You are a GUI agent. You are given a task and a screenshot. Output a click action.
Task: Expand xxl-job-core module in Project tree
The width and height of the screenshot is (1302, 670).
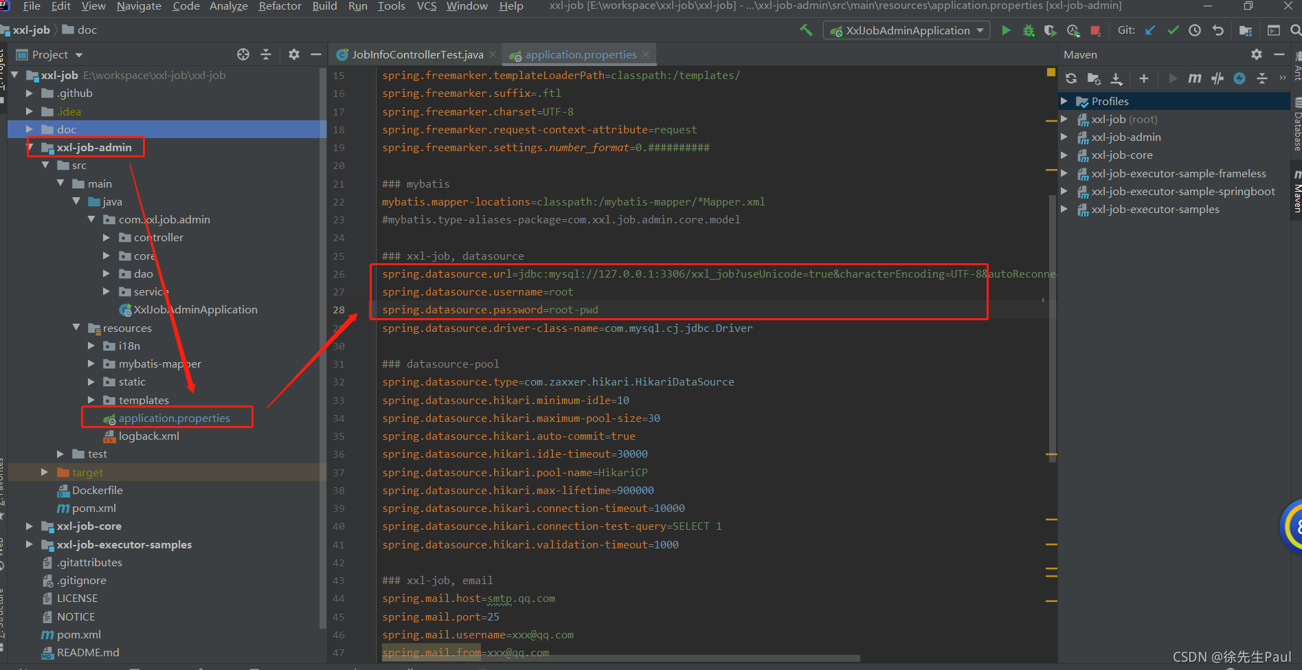(29, 526)
